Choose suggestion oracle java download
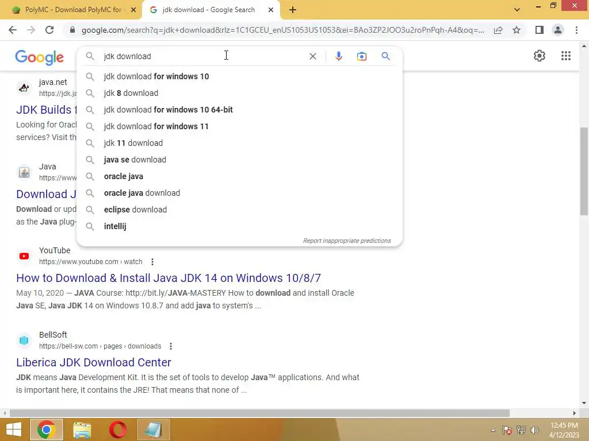Image resolution: width=589 pixels, height=441 pixels. [239, 193]
